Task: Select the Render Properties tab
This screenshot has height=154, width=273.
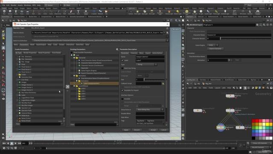Action: pyautogui.click(x=30, y=53)
